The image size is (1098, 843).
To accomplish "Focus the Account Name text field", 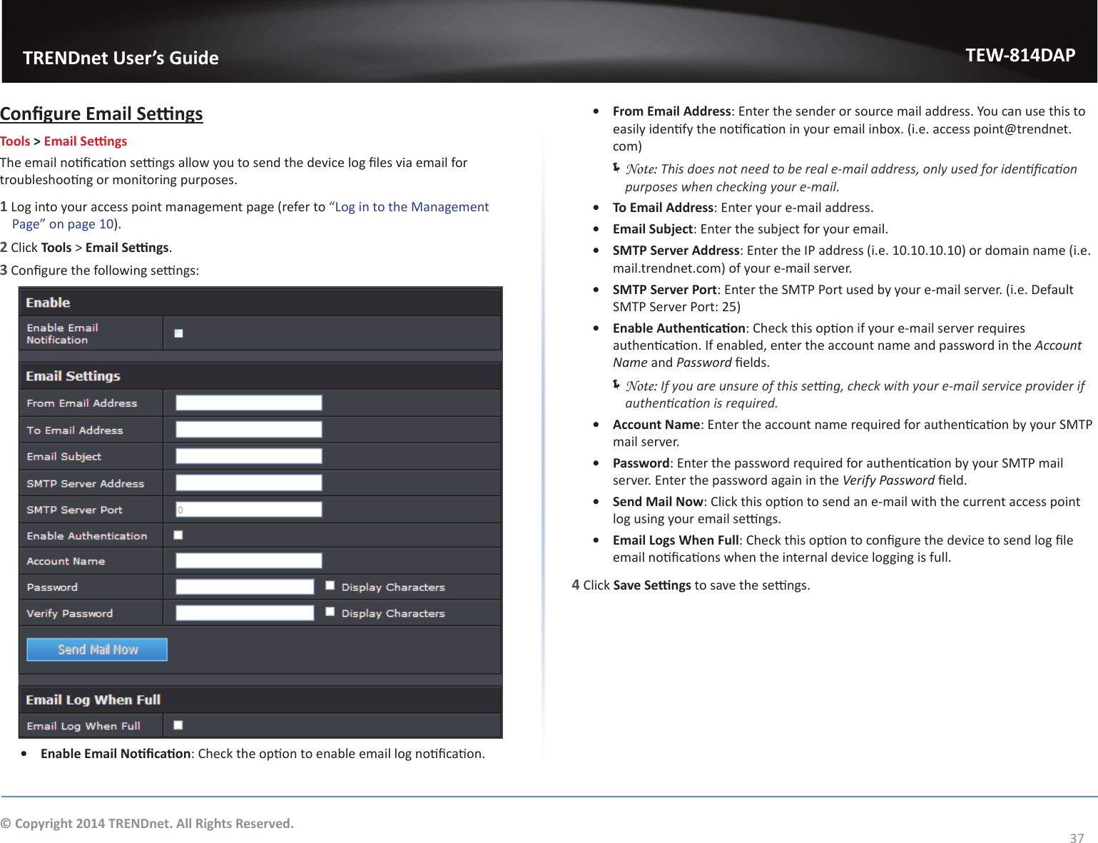I will pos(249,561).
